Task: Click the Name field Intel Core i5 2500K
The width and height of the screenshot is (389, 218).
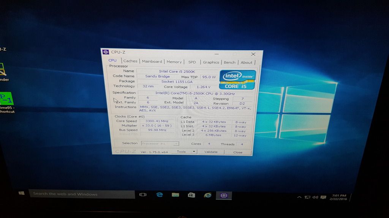Action: [x=177, y=71]
